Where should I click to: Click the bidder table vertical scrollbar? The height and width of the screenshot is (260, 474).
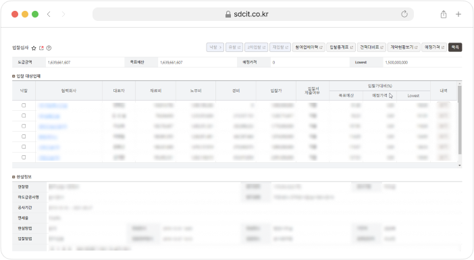pyautogui.click(x=460, y=120)
